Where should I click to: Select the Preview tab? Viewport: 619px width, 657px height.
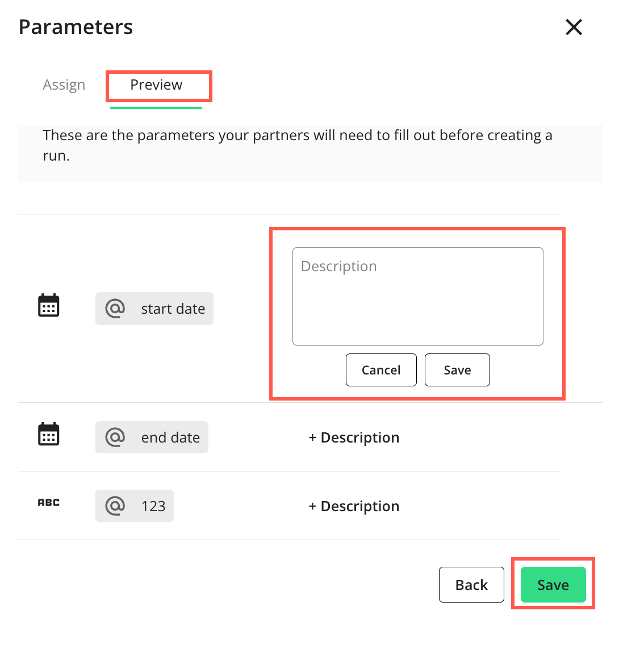tap(156, 85)
